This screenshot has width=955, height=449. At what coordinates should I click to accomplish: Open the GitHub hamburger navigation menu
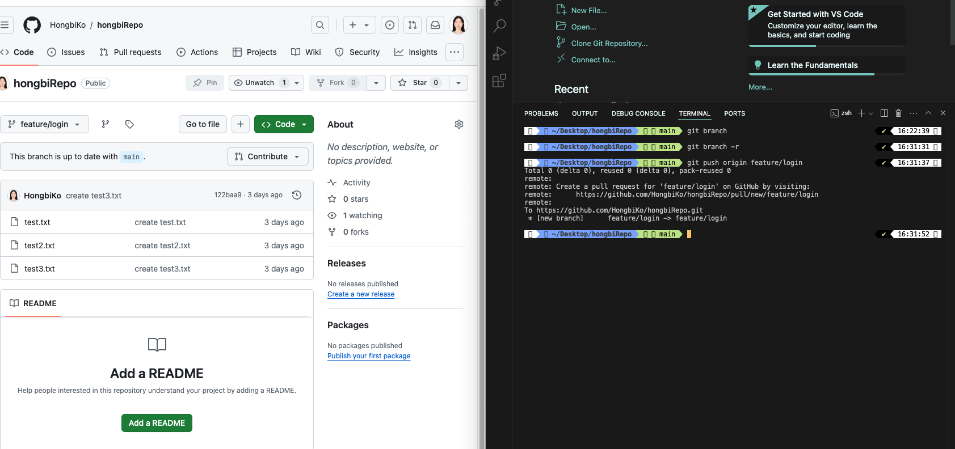pyautogui.click(x=5, y=25)
